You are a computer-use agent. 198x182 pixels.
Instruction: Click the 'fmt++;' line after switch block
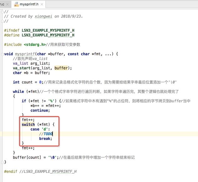tap(28, 148)
